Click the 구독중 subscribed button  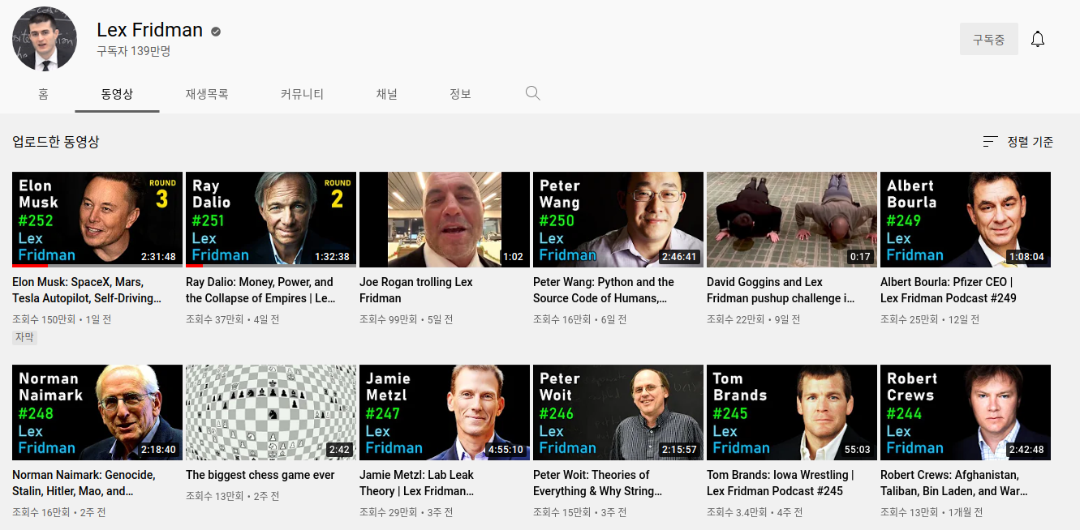988,39
